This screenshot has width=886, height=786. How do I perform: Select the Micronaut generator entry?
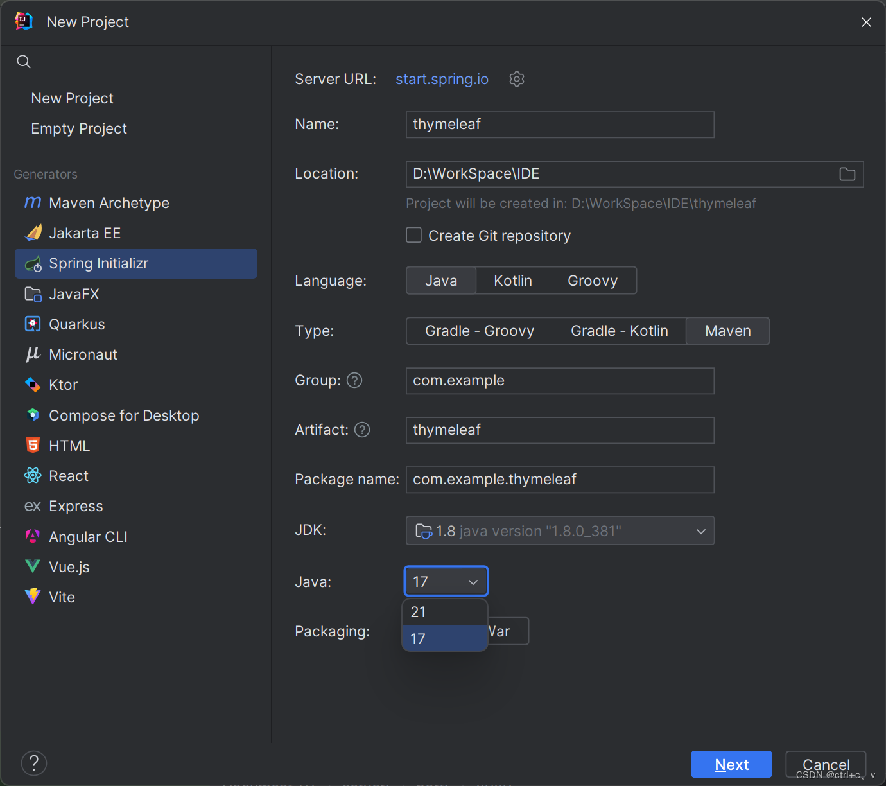tap(136, 354)
